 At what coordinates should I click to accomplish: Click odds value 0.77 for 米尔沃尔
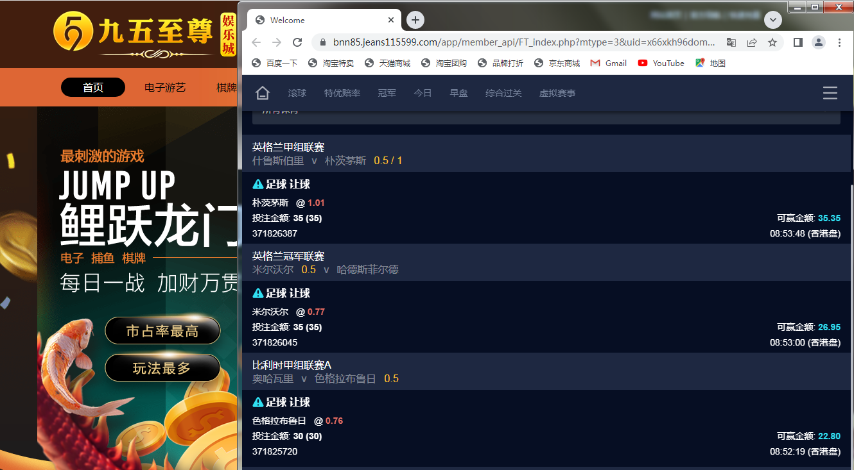[x=316, y=312]
